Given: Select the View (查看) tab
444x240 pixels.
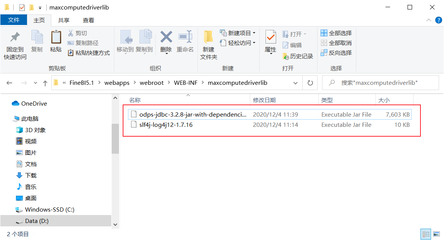Looking at the screenshot, I should pos(88,20).
